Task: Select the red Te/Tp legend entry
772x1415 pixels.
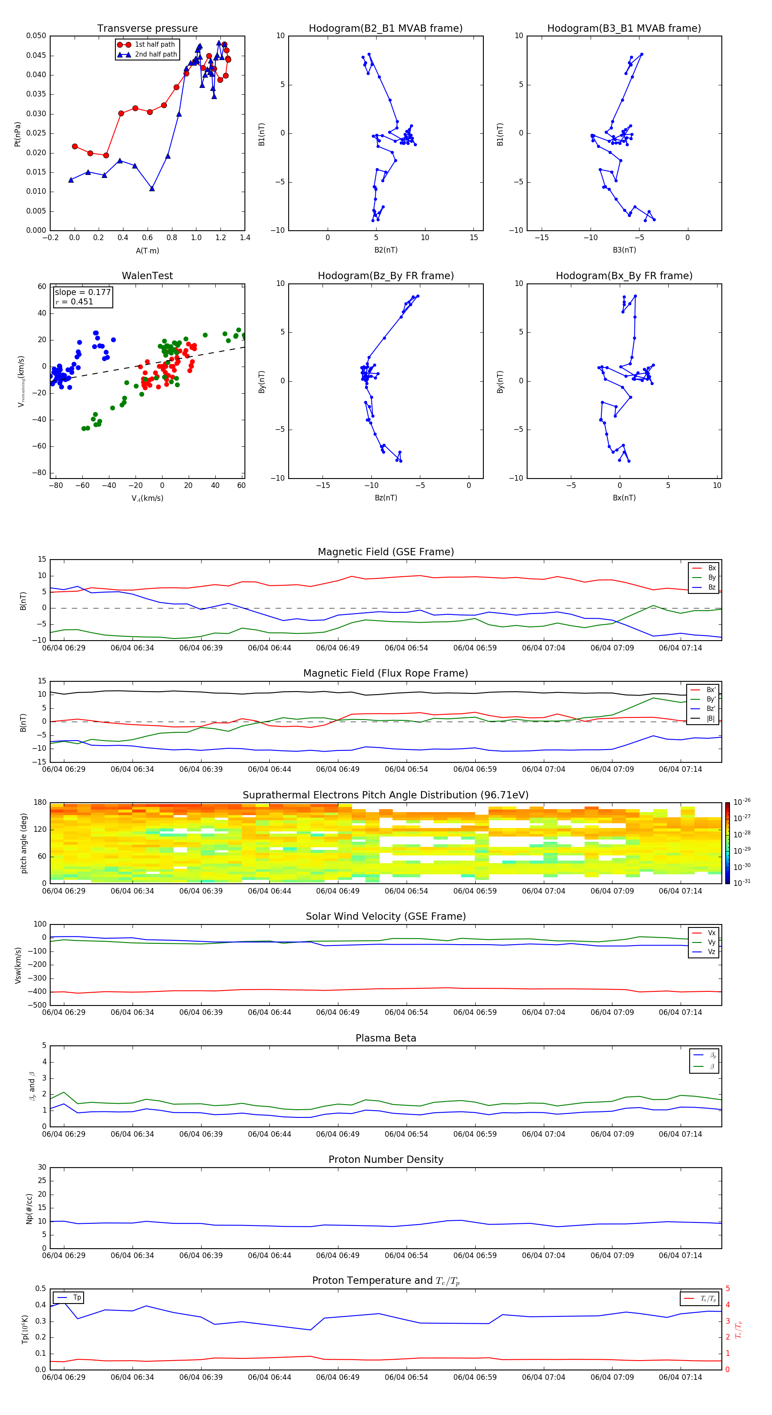Action: (x=700, y=1298)
